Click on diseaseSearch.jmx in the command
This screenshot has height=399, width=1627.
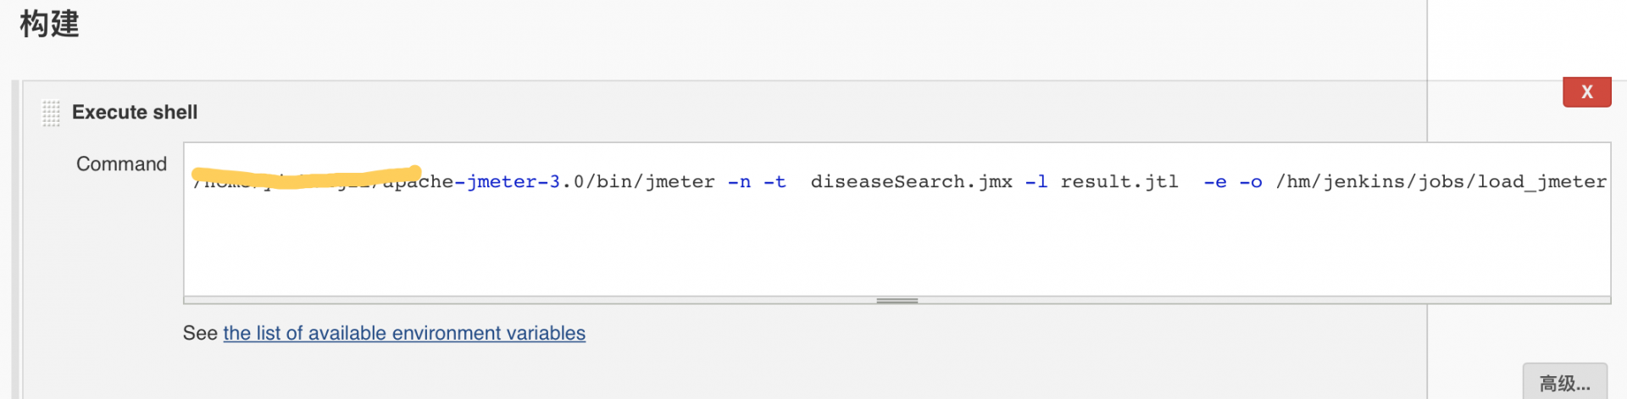point(911,181)
